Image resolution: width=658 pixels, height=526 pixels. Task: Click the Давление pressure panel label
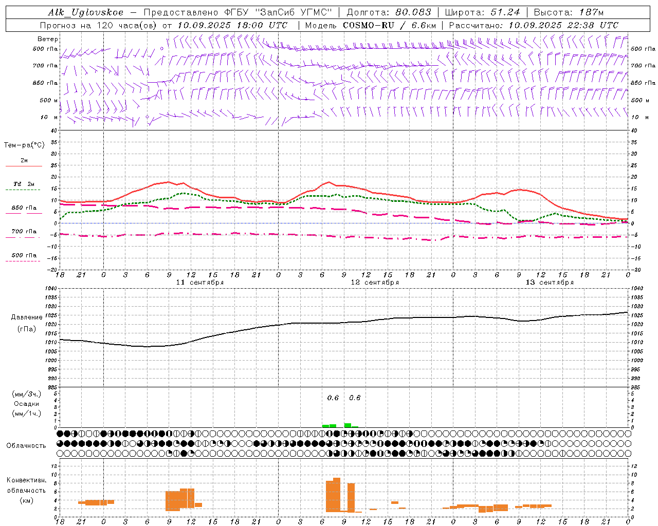pos(27,317)
